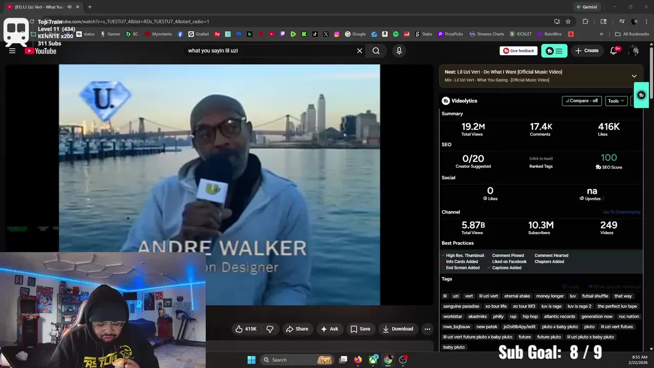Click the 100 SEO Score value
Image resolution: width=654 pixels, height=368 pixels.
point(609,158)
